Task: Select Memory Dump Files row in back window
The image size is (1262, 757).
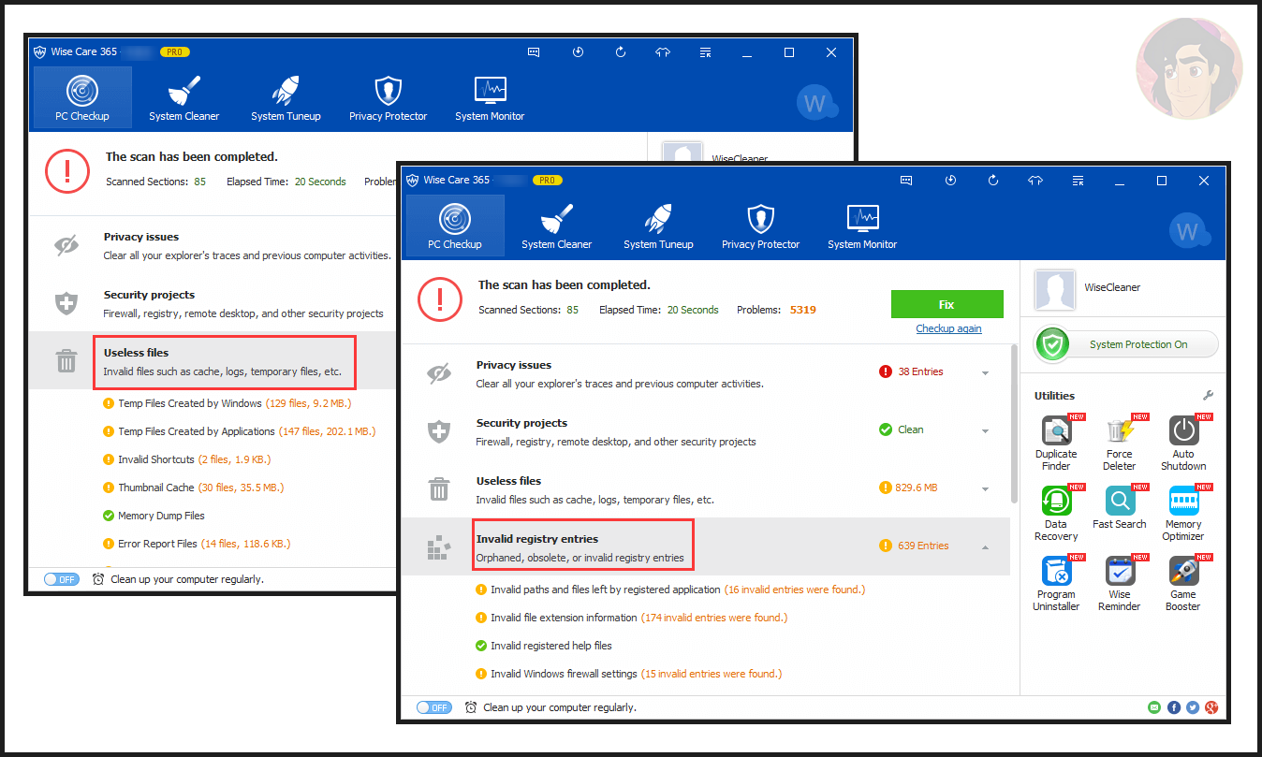Action: pyautogui.click(x=154, y=516)
